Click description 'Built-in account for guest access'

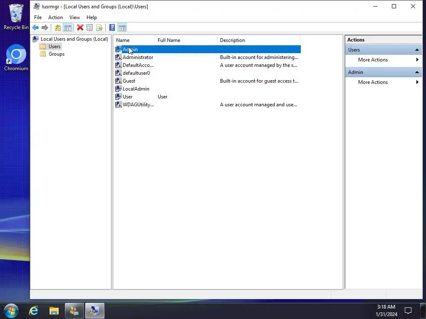(259, 81)
